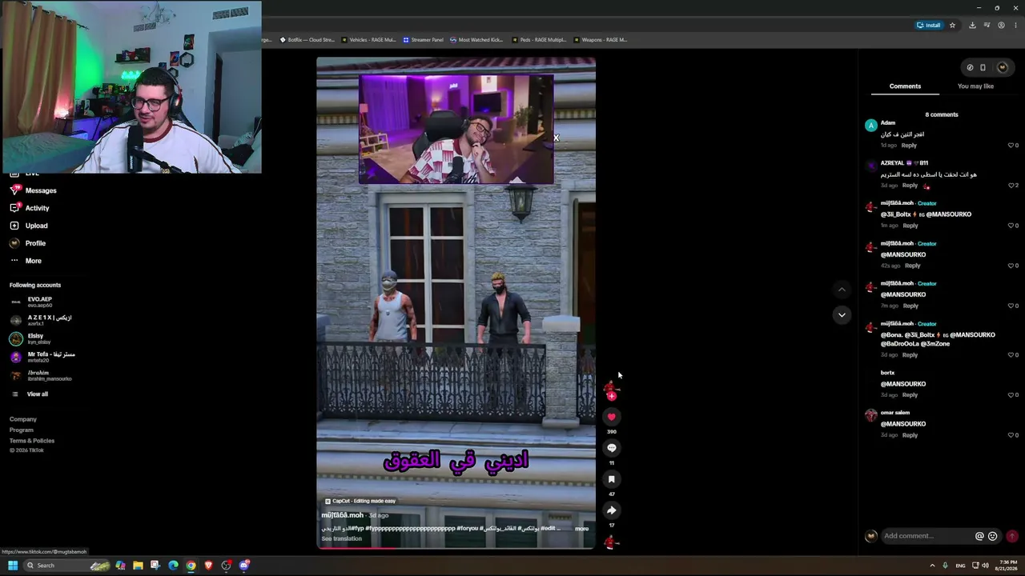The width and height of the screenshot is (1025, 576).
Task: Seek the video using the progress bar
Action: click(x=456, y=547)
